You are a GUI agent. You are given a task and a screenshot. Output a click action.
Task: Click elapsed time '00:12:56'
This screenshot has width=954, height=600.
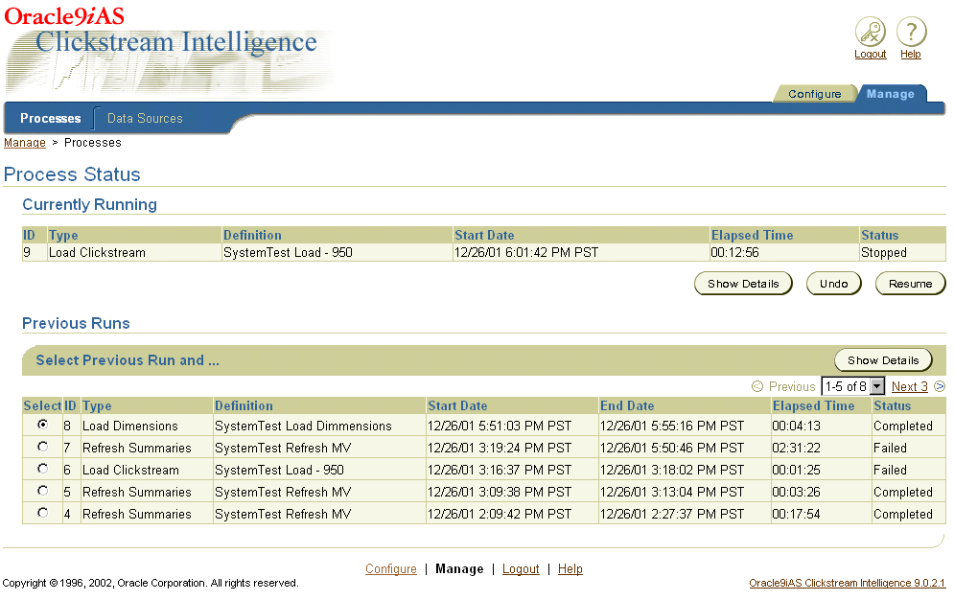(735, 252)
